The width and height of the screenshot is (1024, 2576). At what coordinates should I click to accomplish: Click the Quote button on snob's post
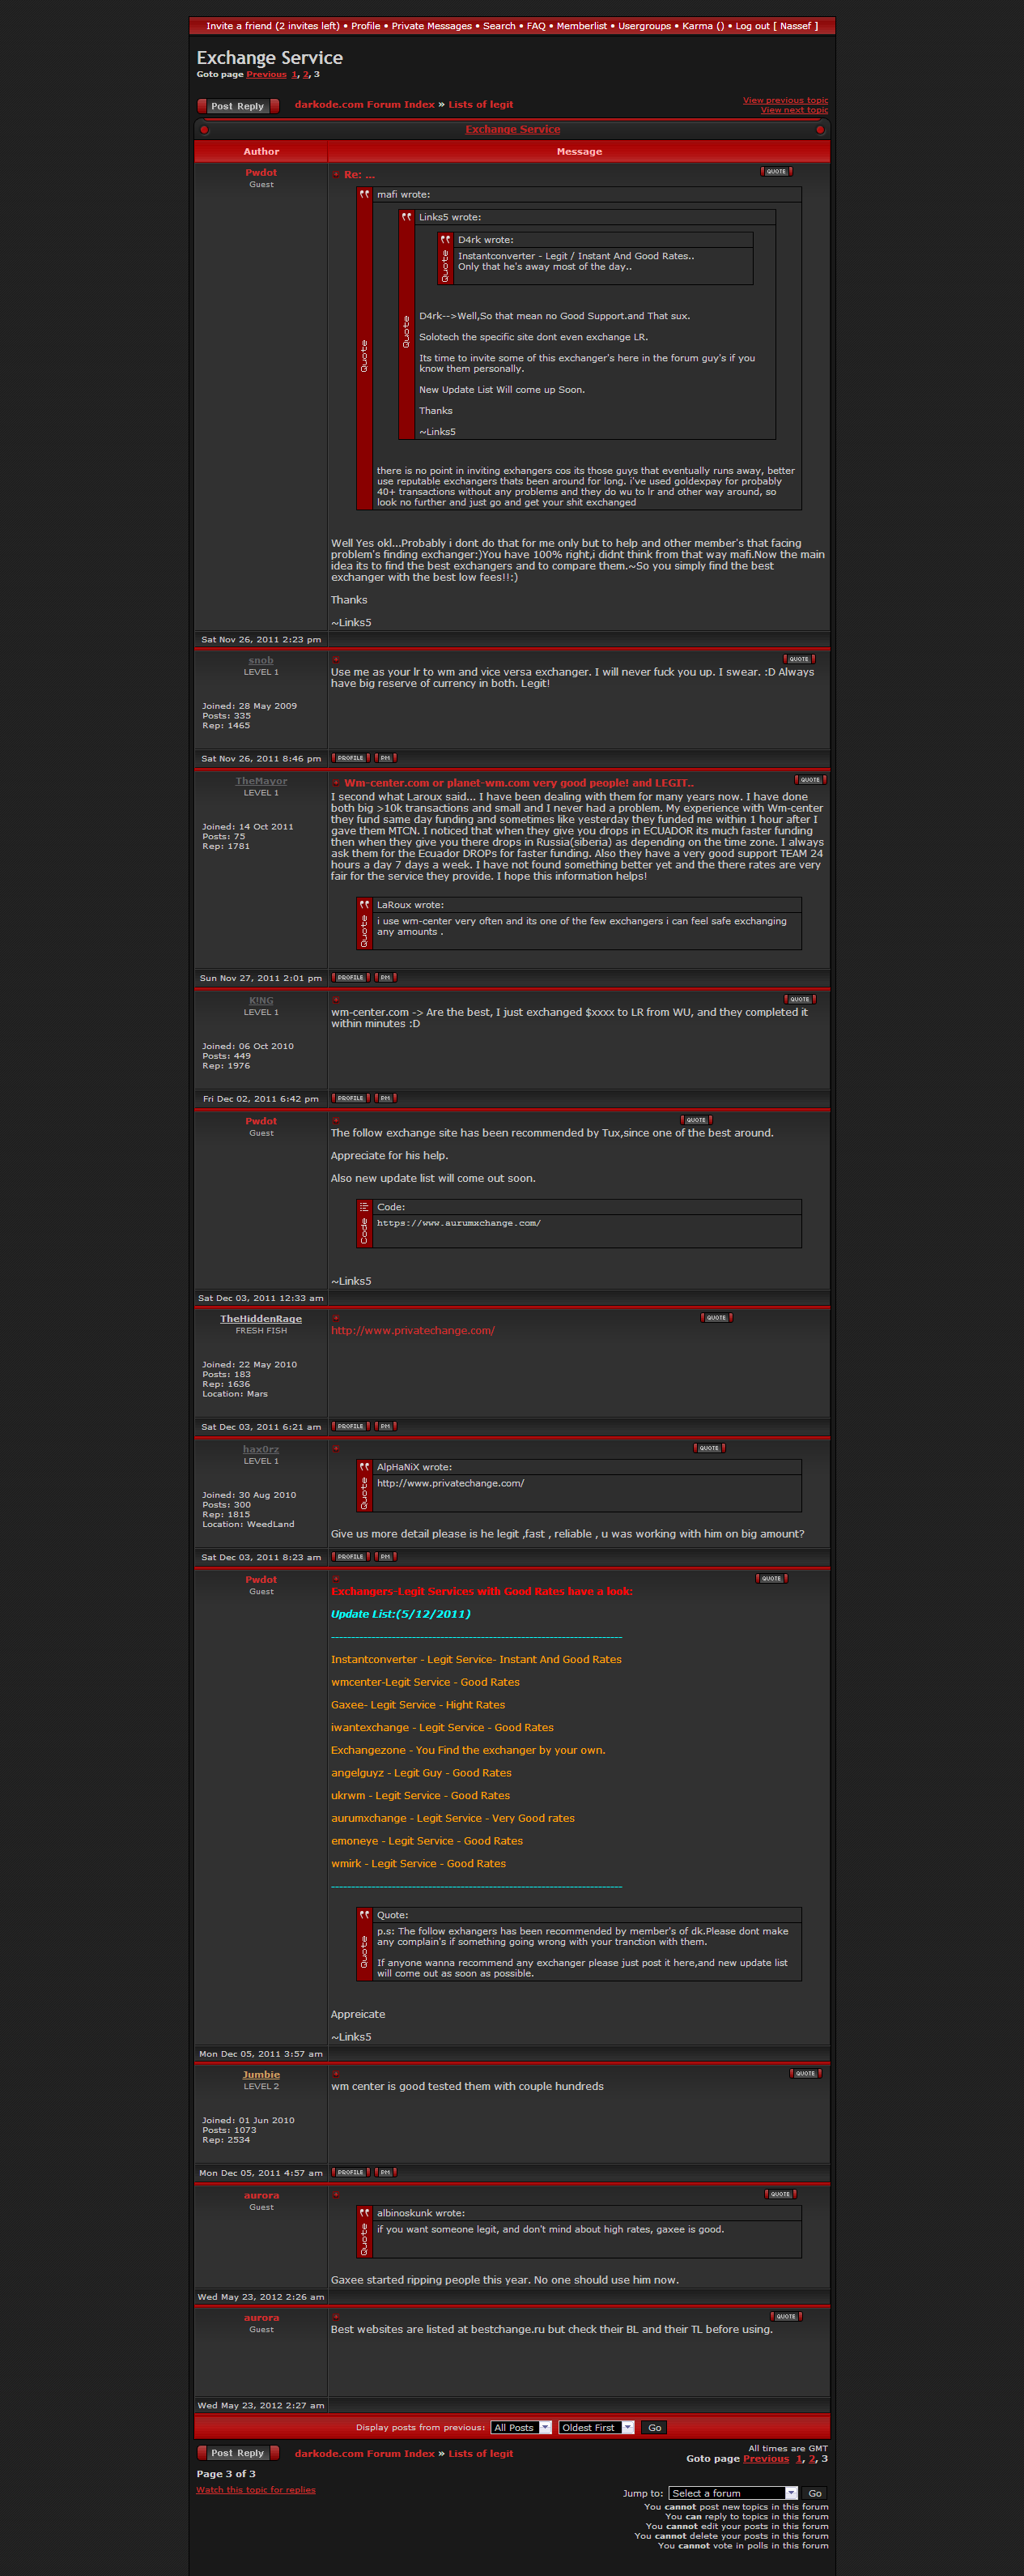click(799, 659)
